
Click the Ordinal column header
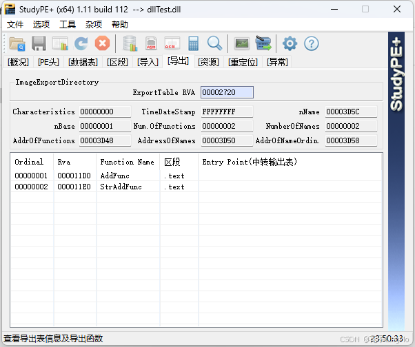click(x=32, y=162)
